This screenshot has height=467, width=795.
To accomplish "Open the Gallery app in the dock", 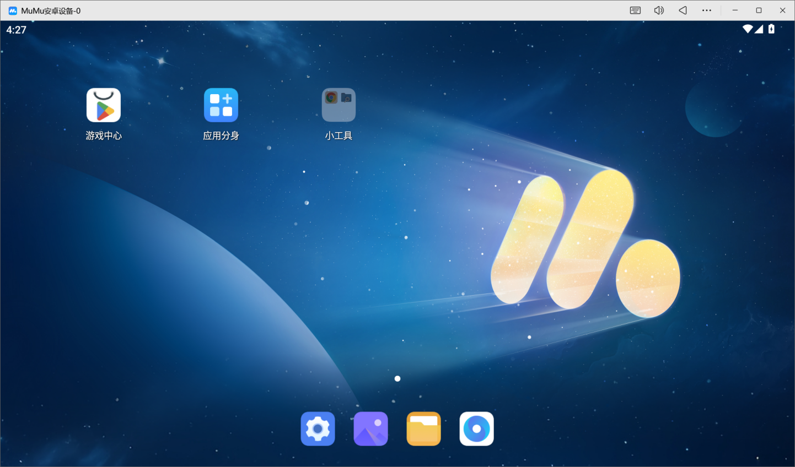I will [370, 428].
